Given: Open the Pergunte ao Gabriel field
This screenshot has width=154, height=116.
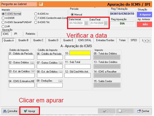Looking at the screenshot, I should (19, 4).
